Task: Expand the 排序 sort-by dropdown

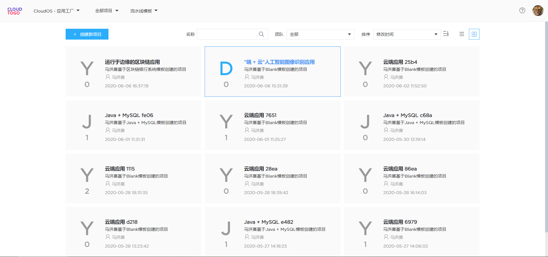Action: pos(407,34)
